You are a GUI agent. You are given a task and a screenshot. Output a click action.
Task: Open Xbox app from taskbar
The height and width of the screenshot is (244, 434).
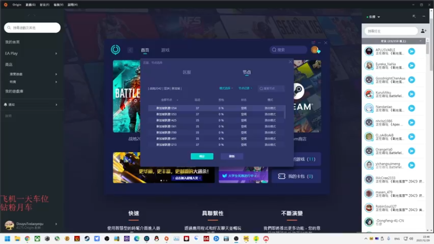pyautogui.click(x=37, y=239)
